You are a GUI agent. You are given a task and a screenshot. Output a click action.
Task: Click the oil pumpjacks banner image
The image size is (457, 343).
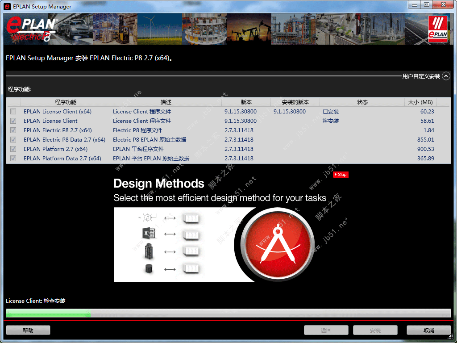tap(249, 29)
